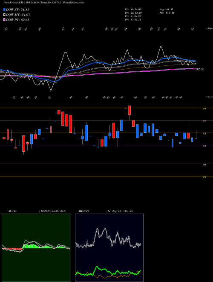Click the 33 price axis label
Viewport: 213px width, 282px height.
(x=204, y=146)
